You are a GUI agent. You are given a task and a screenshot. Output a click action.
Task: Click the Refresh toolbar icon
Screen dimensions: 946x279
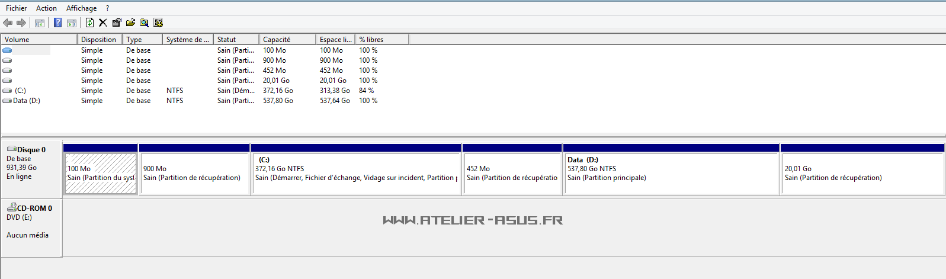coord(89,23)
